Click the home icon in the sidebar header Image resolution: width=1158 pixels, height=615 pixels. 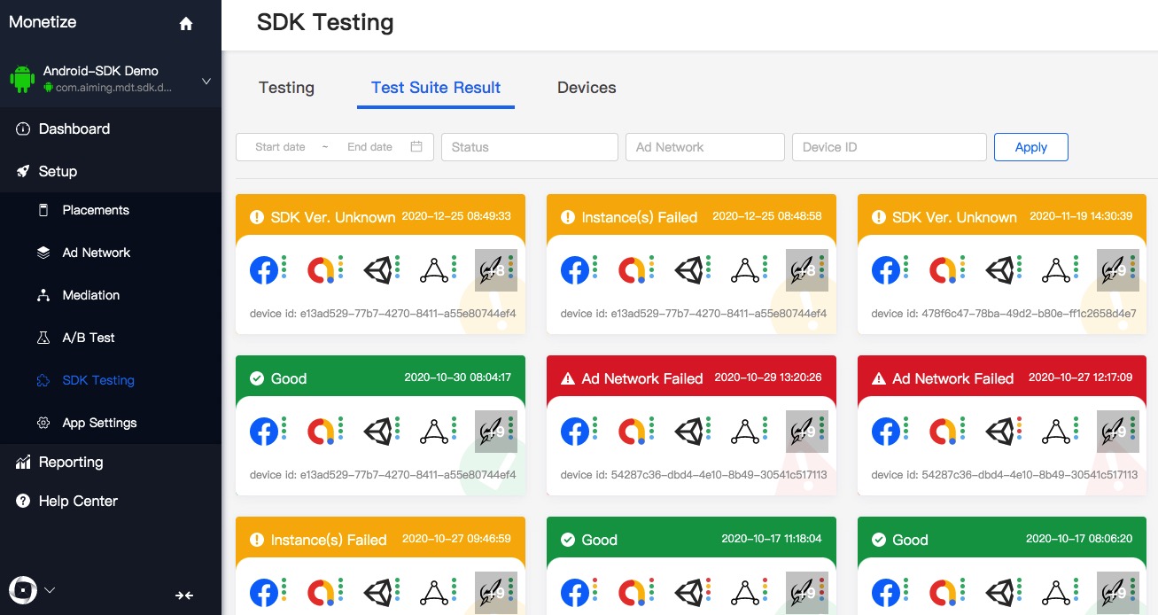pos(185,24)
